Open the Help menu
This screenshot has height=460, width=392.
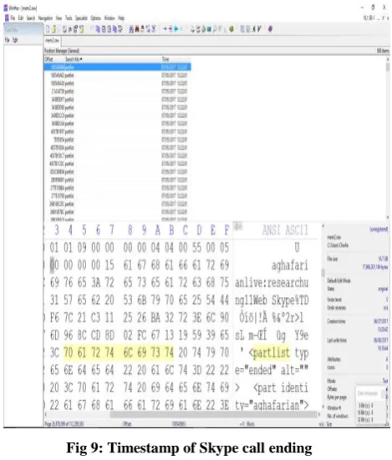(121, 18)
